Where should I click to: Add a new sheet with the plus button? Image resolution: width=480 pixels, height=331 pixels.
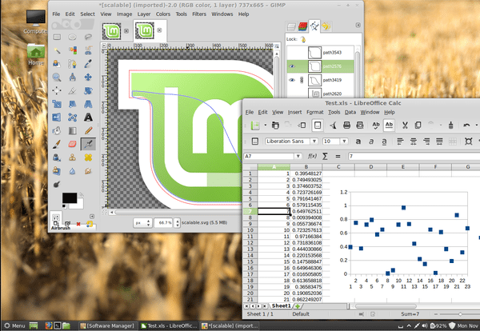[298, 306]
